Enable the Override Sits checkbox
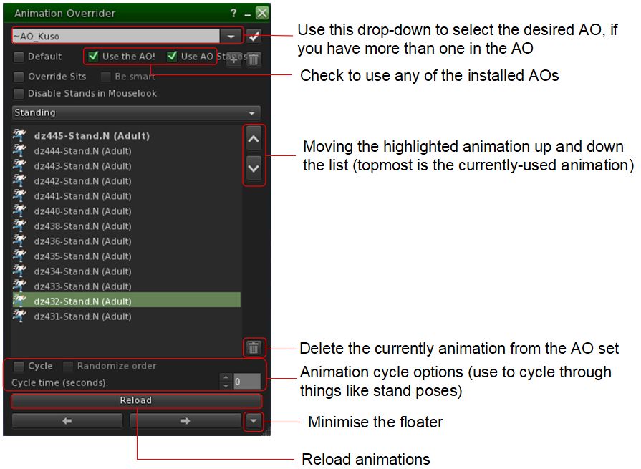Viewport: 641px width, 469px height. click(x=19, y=77)
